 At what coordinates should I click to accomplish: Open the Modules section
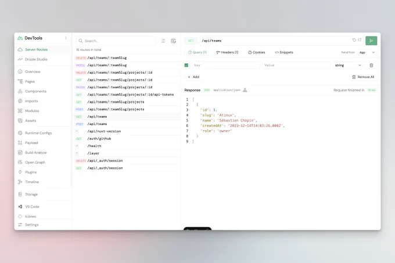tap(43, 111)
